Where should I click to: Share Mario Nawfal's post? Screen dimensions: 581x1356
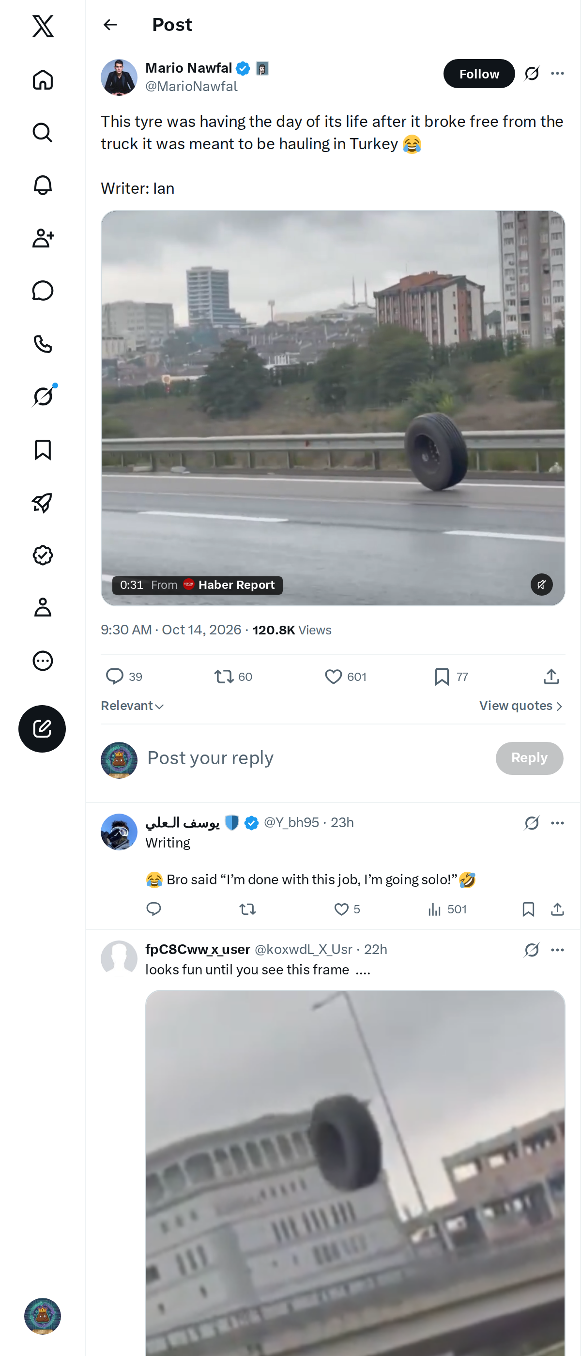[551, 677]
